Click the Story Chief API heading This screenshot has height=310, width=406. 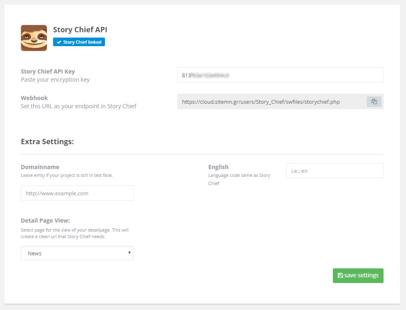coord(80,29)
